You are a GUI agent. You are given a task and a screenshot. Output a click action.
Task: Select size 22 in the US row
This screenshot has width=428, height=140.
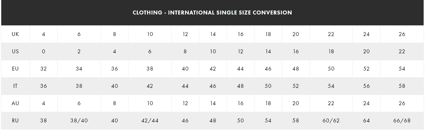pos(402,51)
